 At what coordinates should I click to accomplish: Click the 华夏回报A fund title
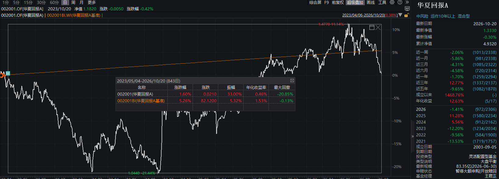coord(433,5)
